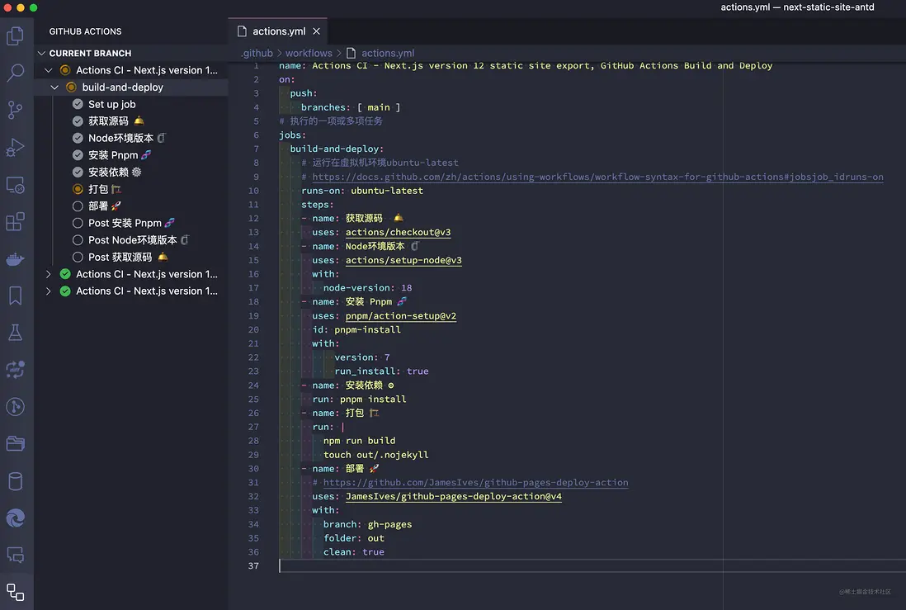The width and height of the screenshot is (906, 610).
Task: Open the Run and Debug icon
Action: point(15,147)
